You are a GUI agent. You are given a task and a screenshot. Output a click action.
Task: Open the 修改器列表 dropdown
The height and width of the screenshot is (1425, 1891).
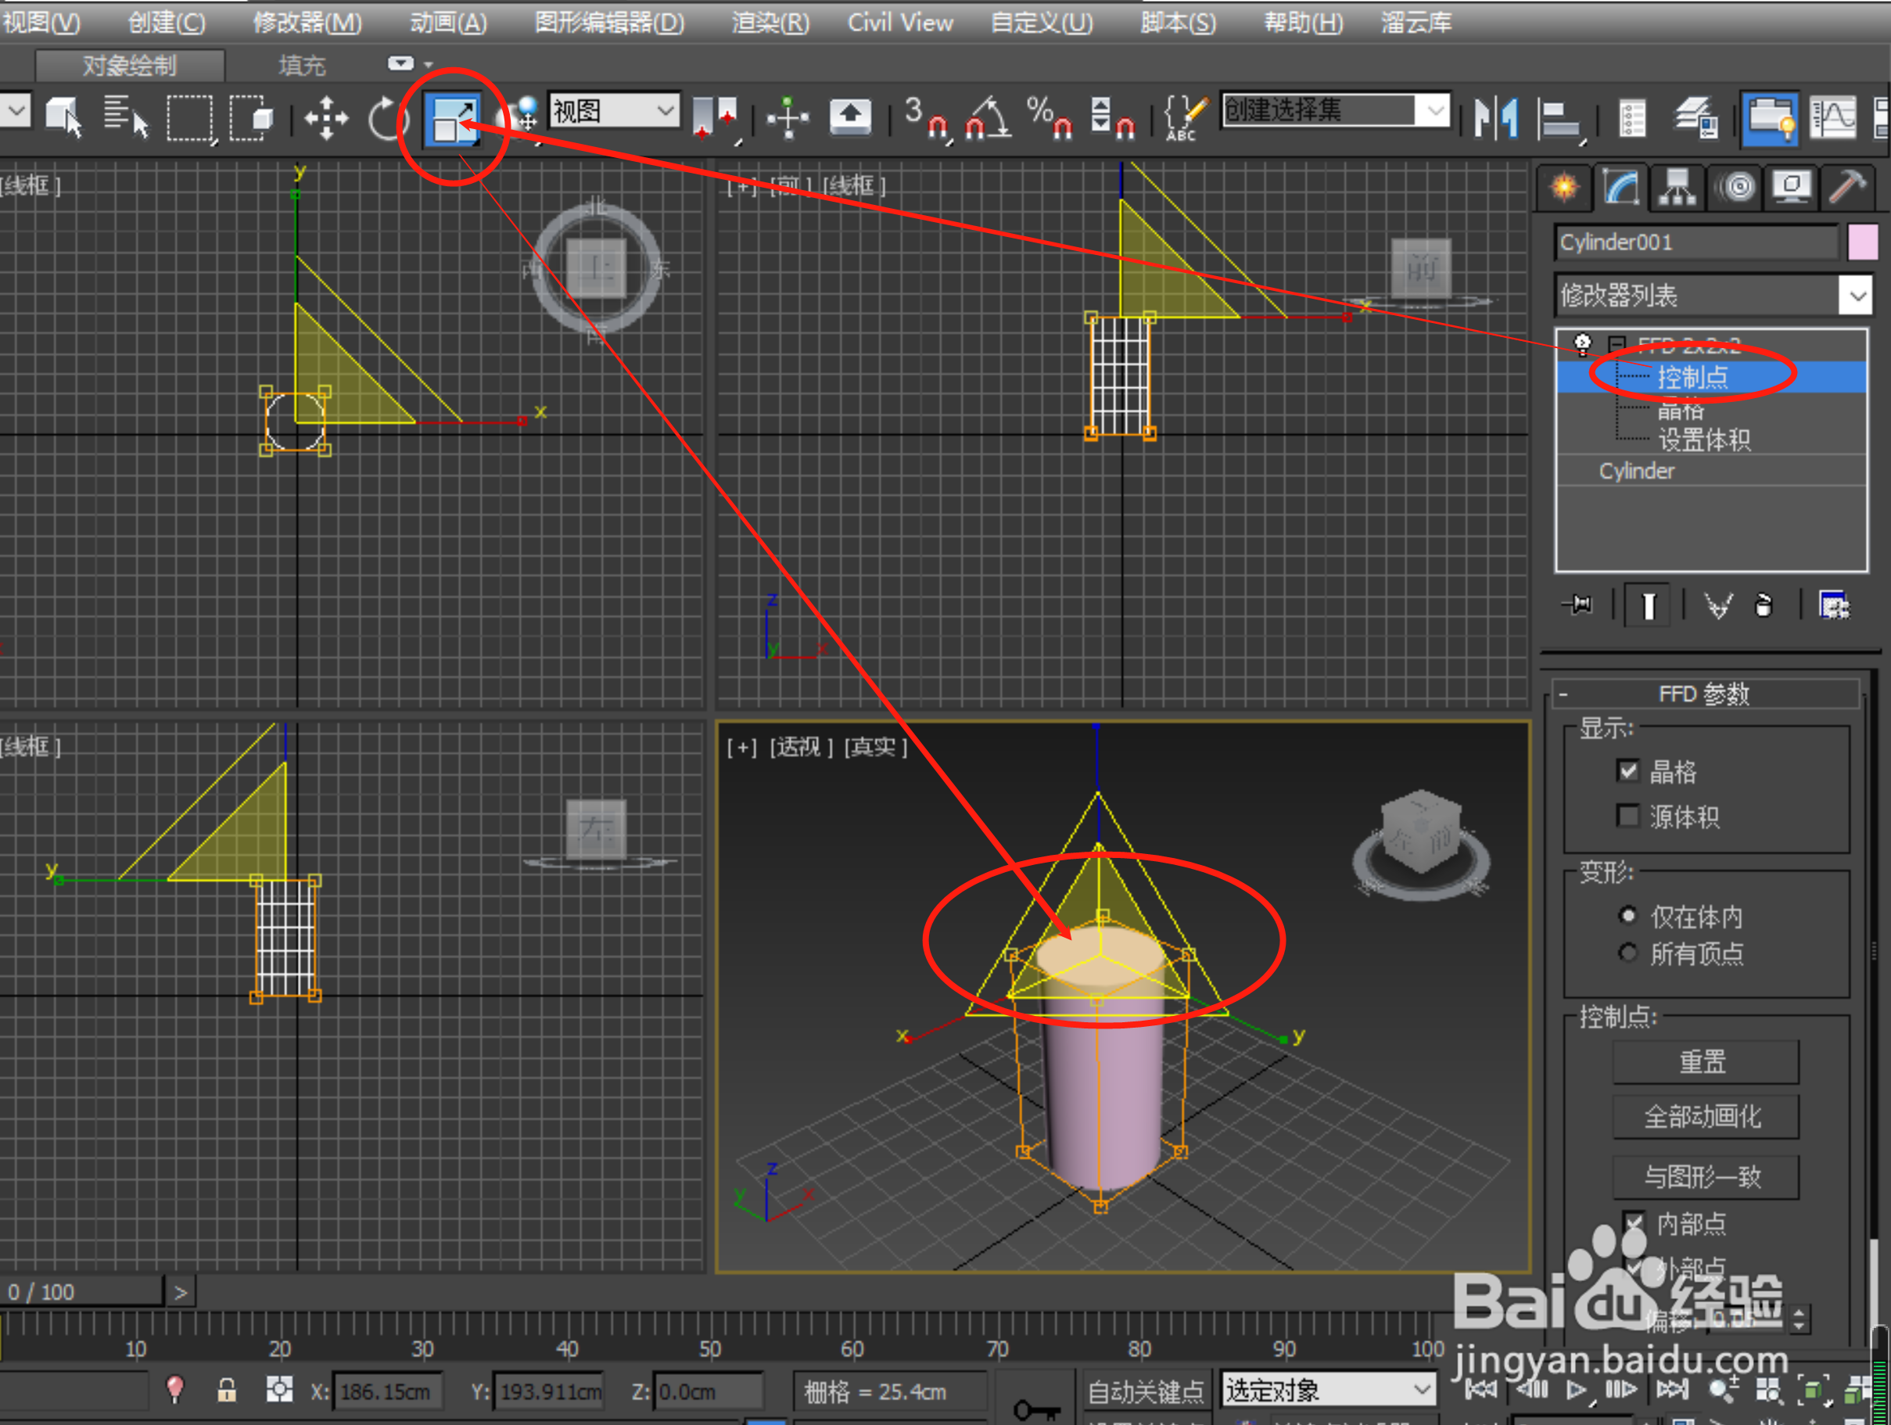[1856, 295]
